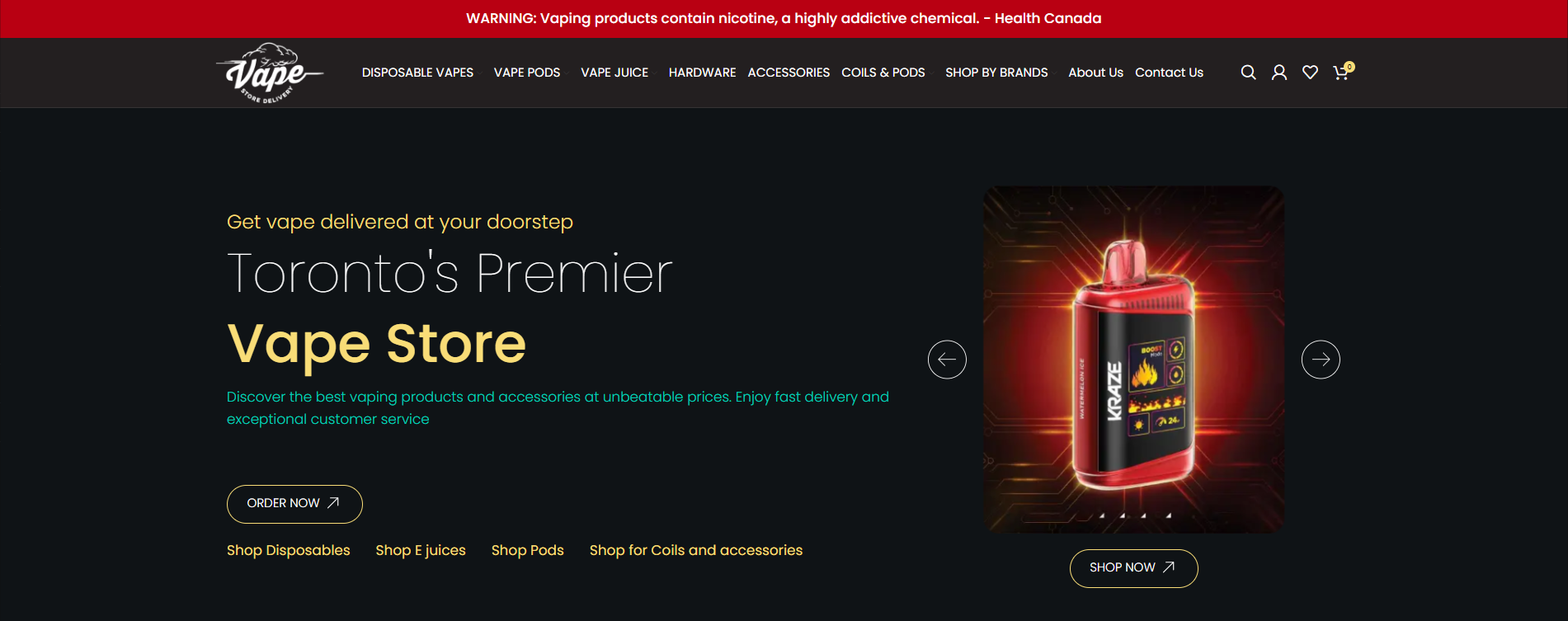Select Accessories in the navigation
This screenshot has width=1568, height=621.
[789, 73]
